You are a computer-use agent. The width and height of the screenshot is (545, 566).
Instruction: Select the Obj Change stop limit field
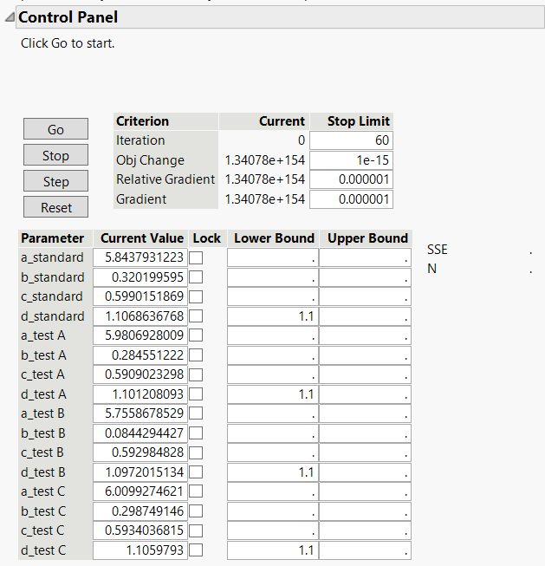tap(351, 160)
